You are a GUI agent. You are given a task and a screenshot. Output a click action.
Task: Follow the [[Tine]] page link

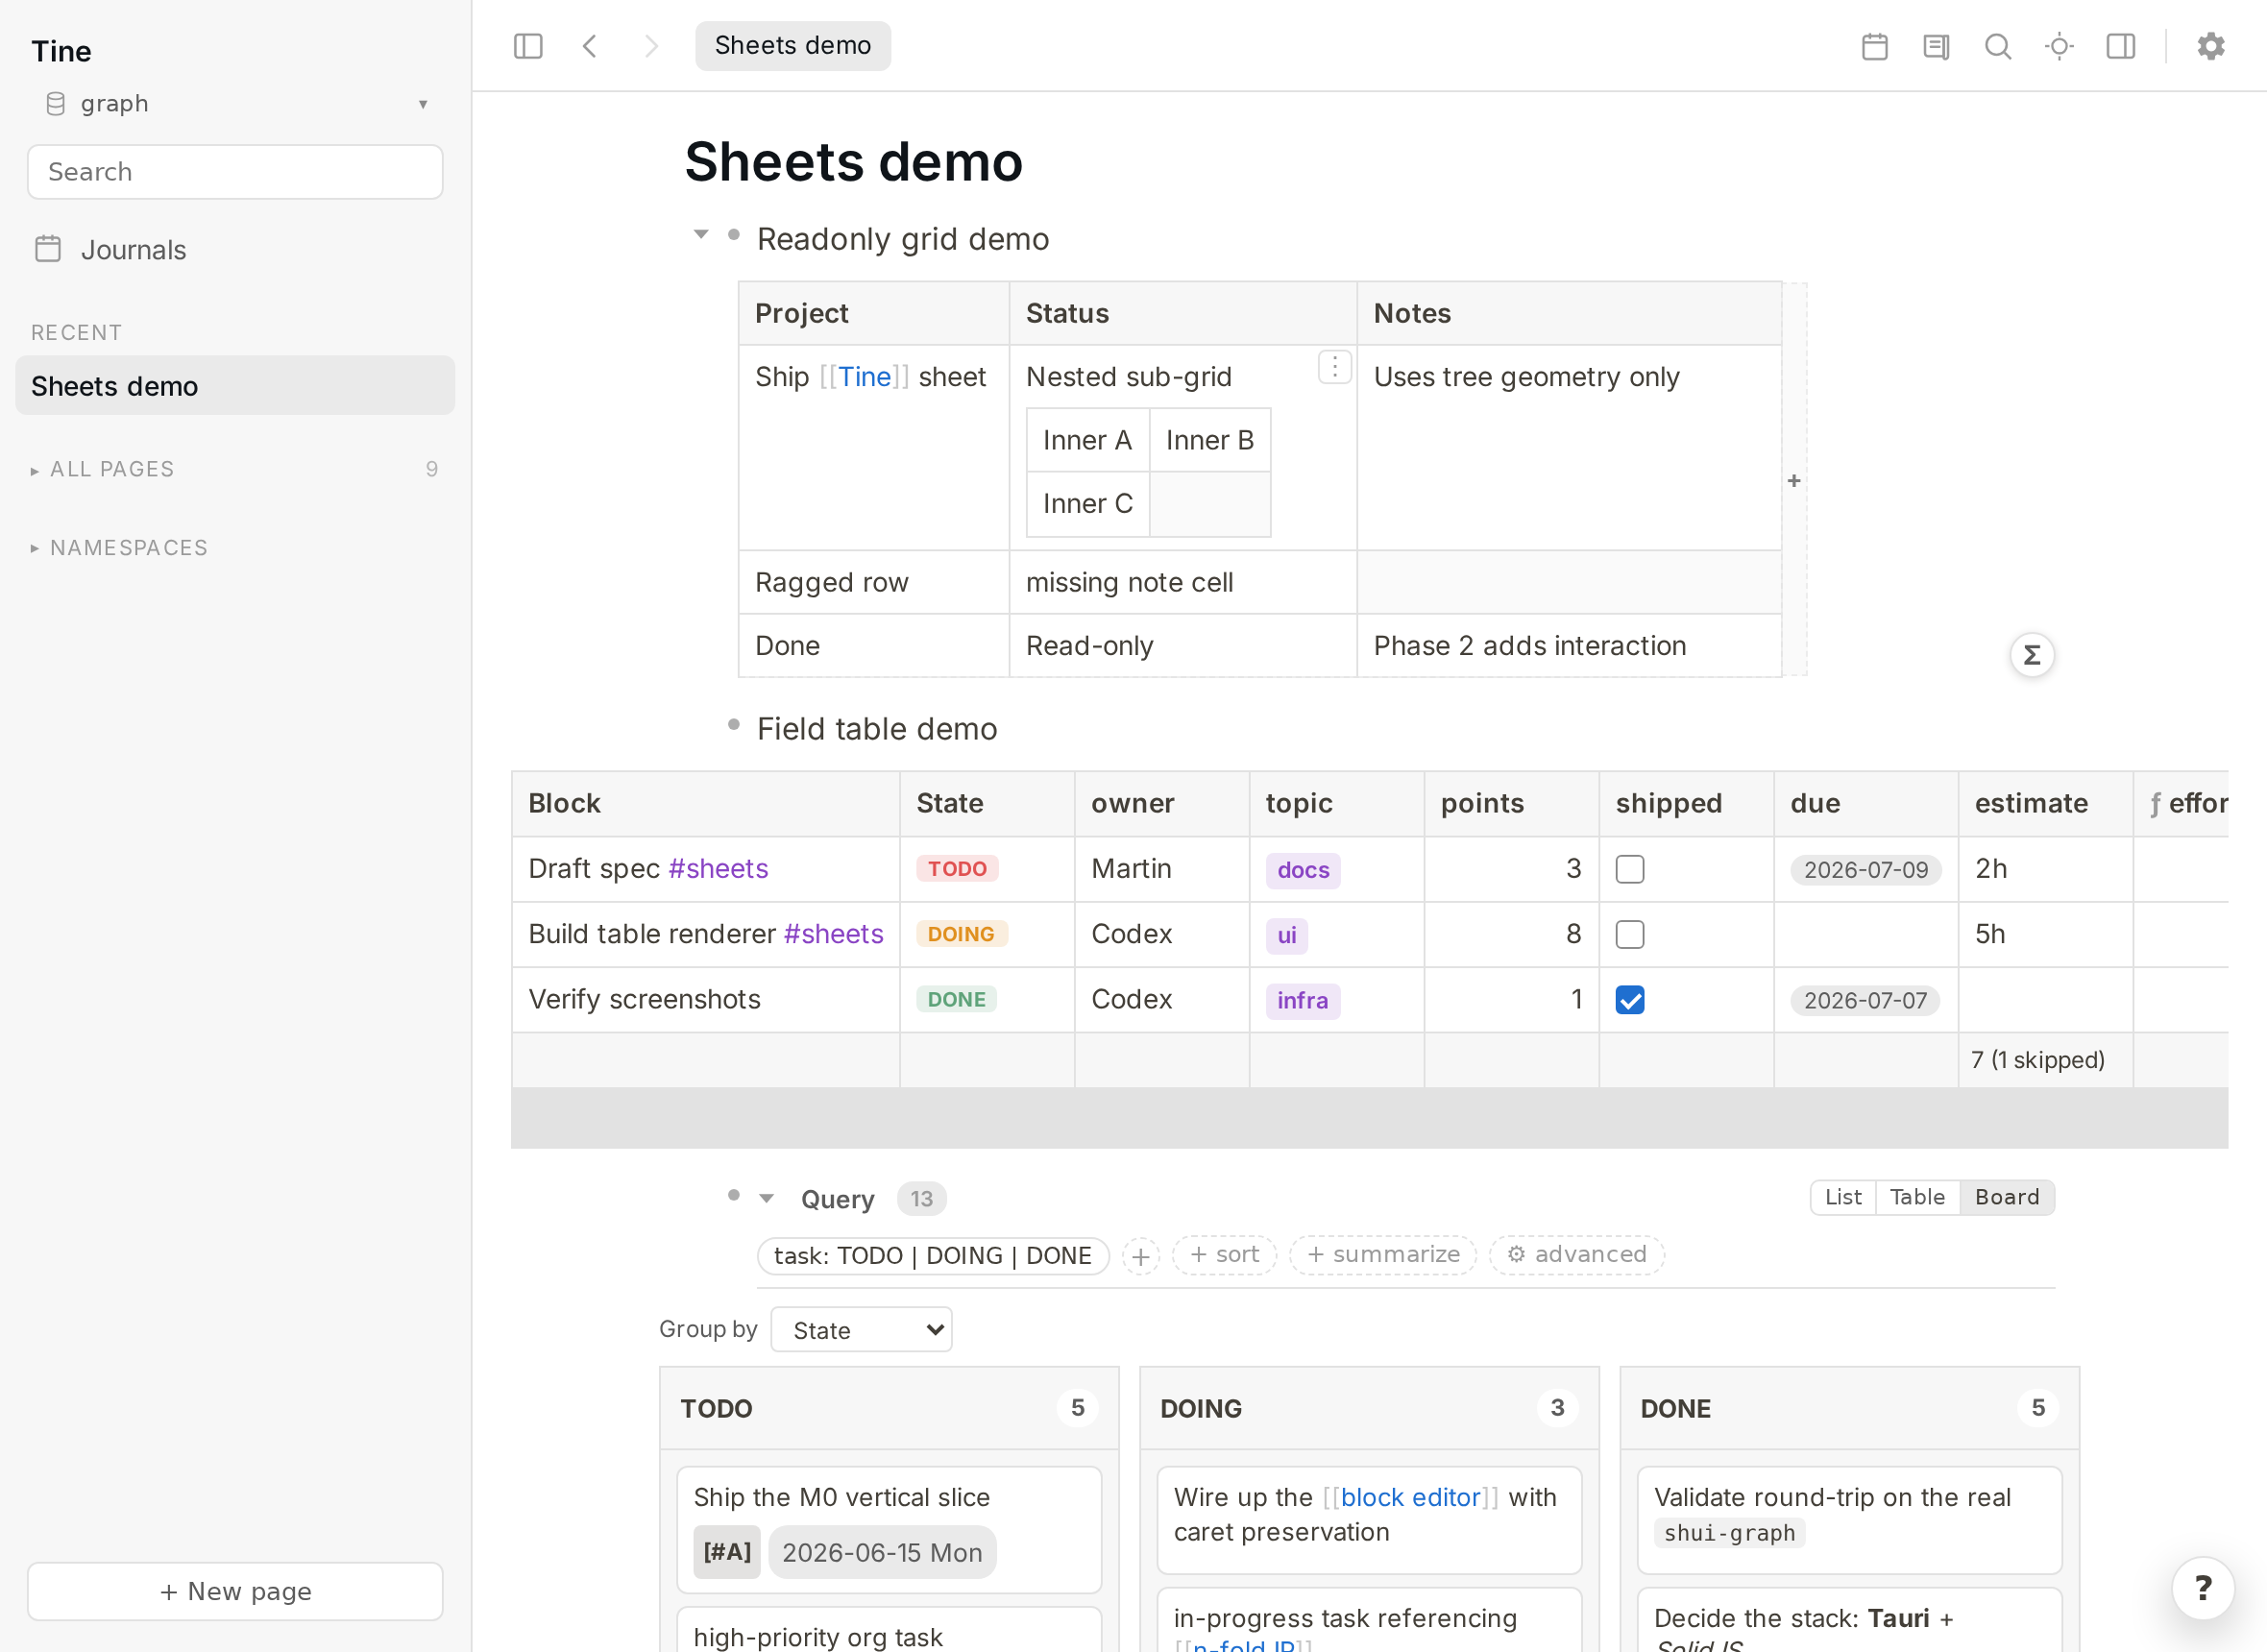[864, 377]
